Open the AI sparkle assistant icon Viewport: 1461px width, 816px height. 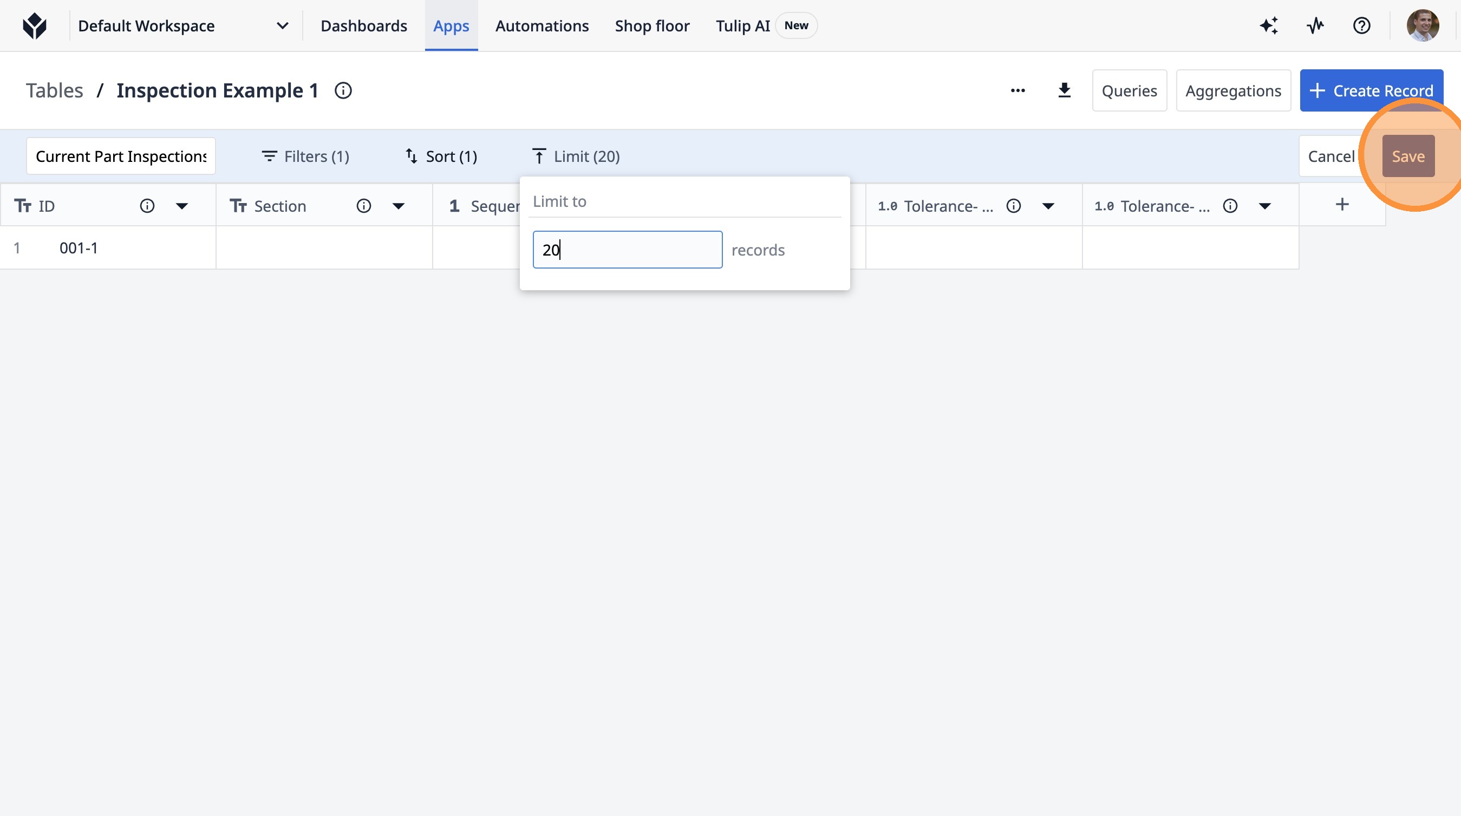[x=1269, y=25]
